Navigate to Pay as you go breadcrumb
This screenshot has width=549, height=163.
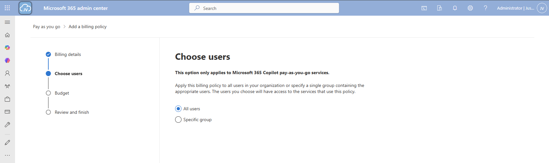click(x=46, y=27)
